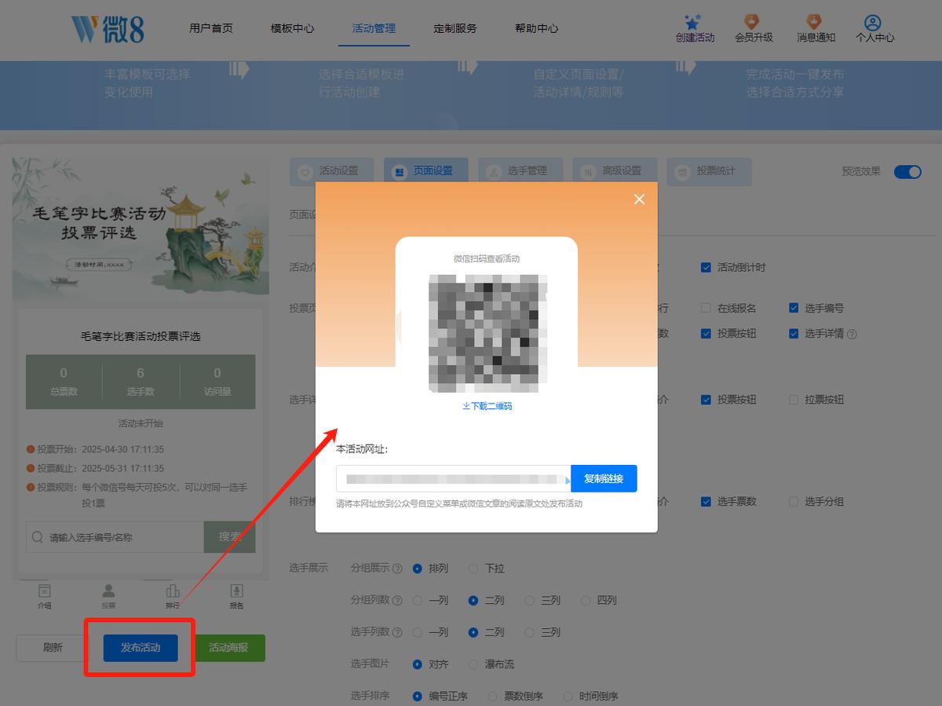Toggle 投票按钮 checkbox beside 选手详情

coord(706,334)
